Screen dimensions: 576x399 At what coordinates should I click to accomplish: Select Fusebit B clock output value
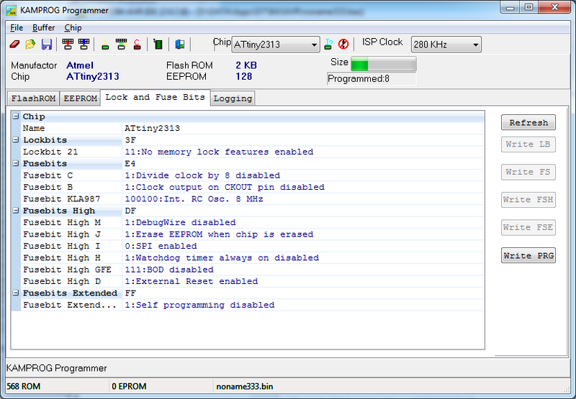(303, 187)
